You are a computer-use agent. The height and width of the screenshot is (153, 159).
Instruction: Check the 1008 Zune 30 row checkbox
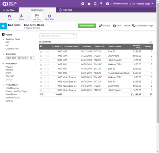click(41, 82)
